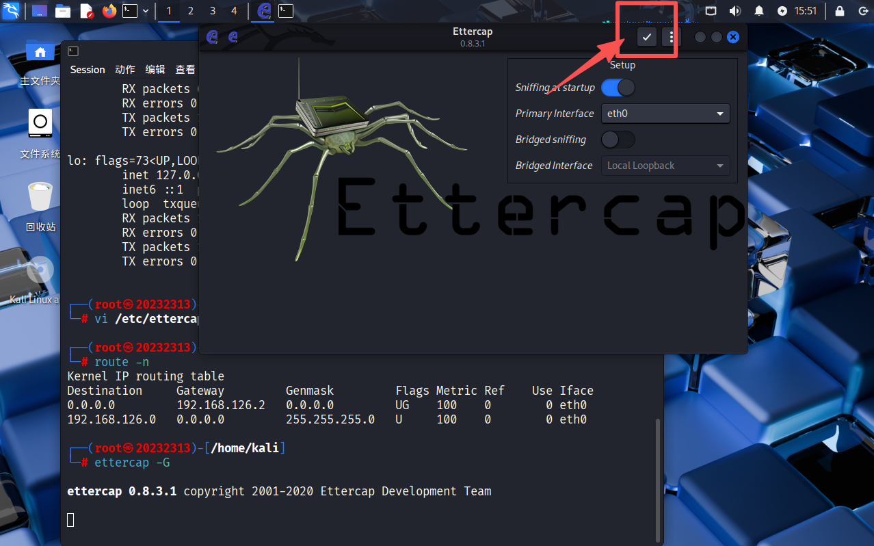Click the show desktop panel icon
This screenshot has width=874, height=546.
(40, 11)
